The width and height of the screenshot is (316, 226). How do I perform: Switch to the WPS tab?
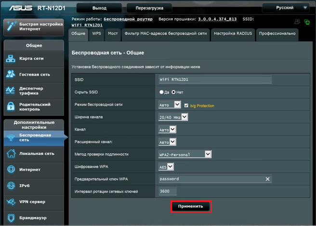click(97, 34)
